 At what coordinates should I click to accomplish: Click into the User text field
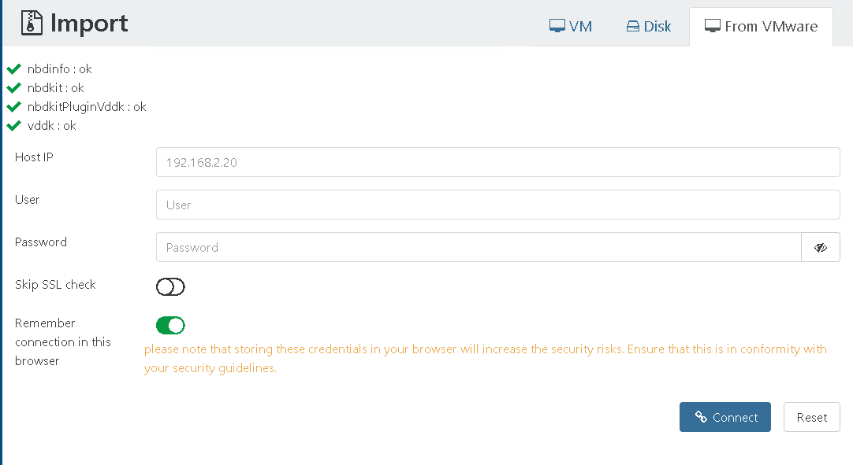click(x=497, y=205)
